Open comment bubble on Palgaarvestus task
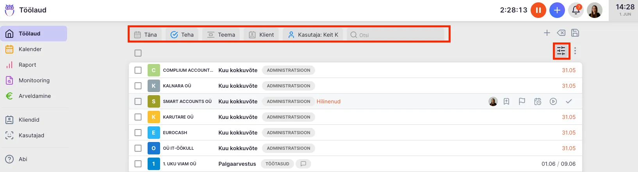The height and width of the screenshot is (172, 638). point(303,164)
